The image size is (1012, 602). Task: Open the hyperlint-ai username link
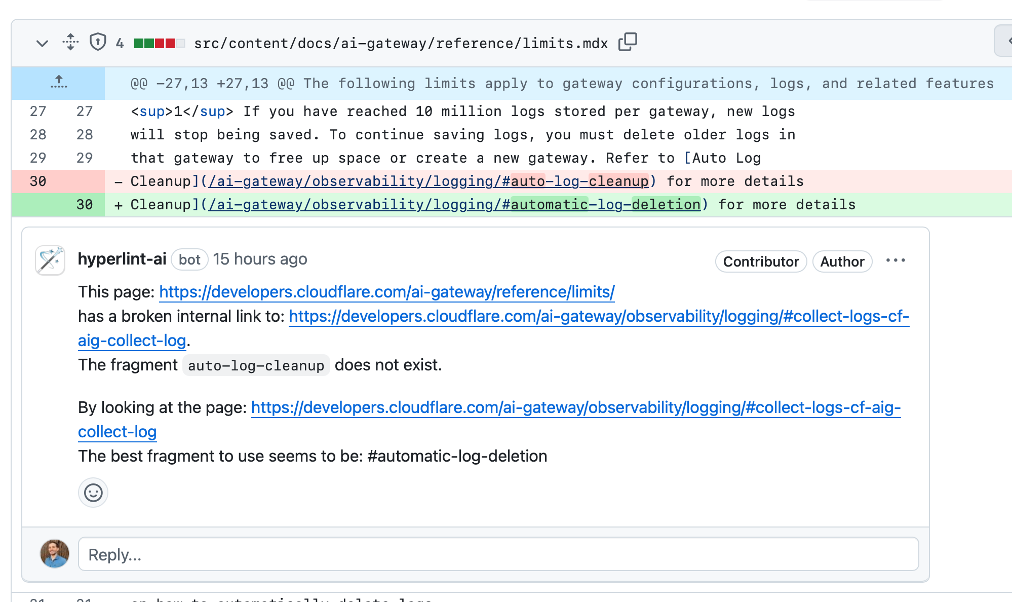tap(122, 259)
